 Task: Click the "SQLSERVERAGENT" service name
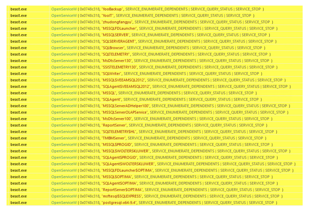(x=119, y=41)
